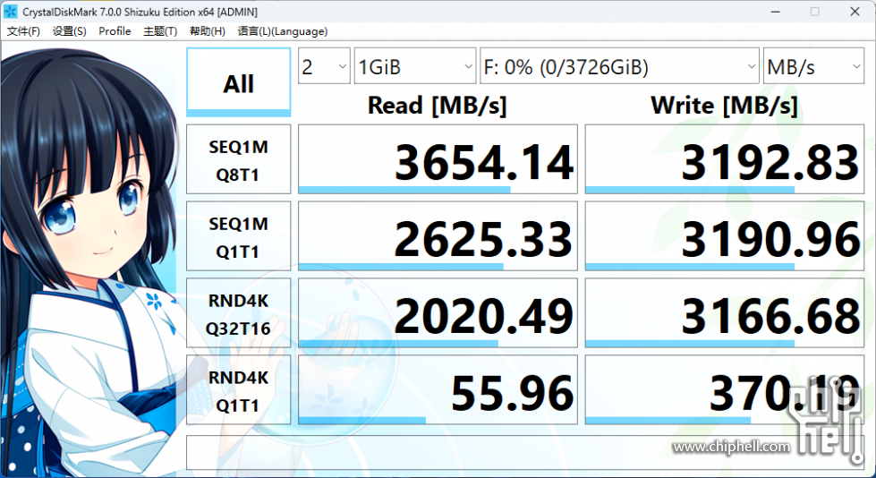Screen dimensions: 876x478
Task: Click the 2020.49 read result
Action: [x=438, y=313]
